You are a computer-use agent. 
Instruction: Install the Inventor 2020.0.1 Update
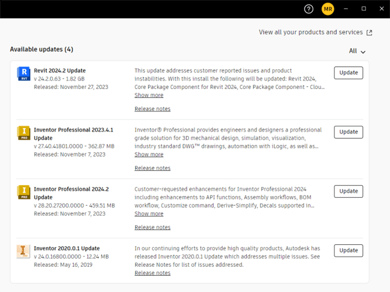click(348, 251)
